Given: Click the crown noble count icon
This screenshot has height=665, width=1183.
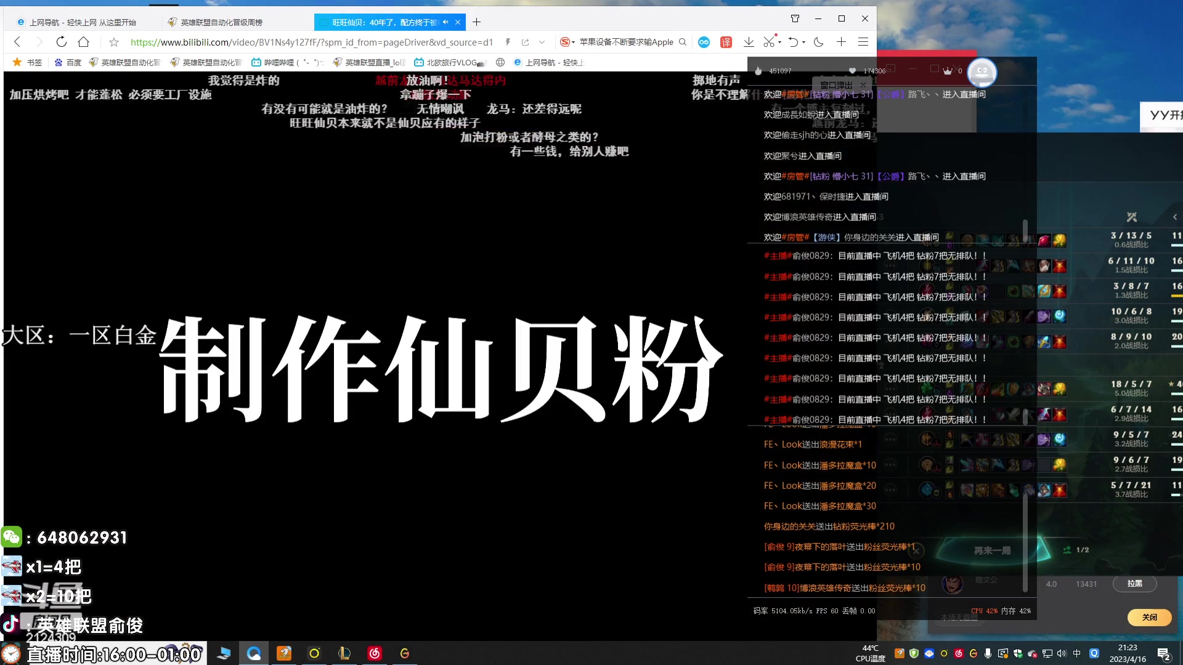Looking at the screenshot, I should [x=948, y=71].
